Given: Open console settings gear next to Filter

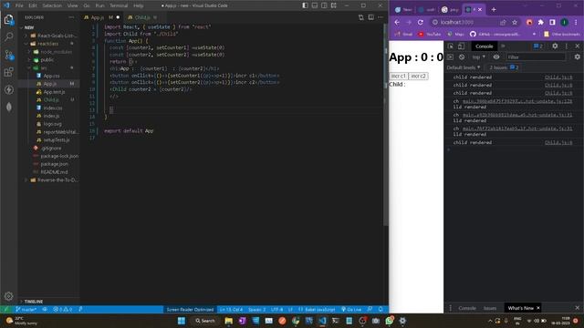Looking at the screenshot, I should pyautogui.click(x=578, y=57).
